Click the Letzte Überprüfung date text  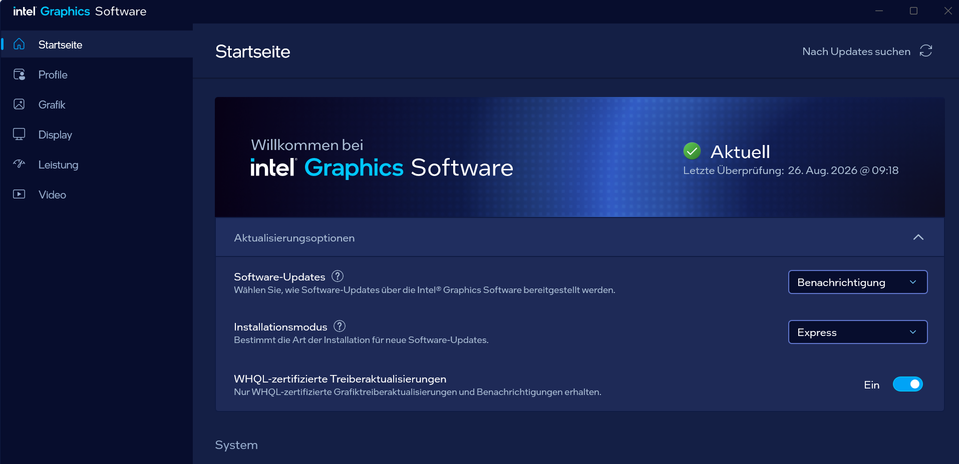click(791, 170)
